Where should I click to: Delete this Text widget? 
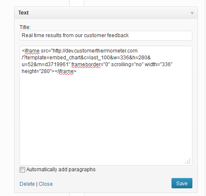tap(27, 184)
